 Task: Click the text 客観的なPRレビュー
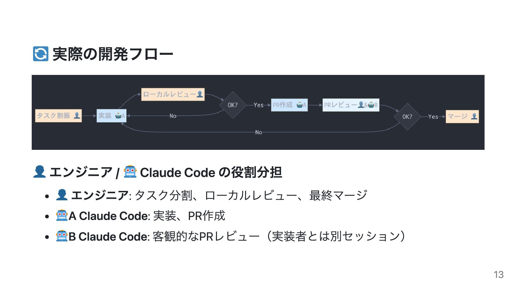[206, 236]
